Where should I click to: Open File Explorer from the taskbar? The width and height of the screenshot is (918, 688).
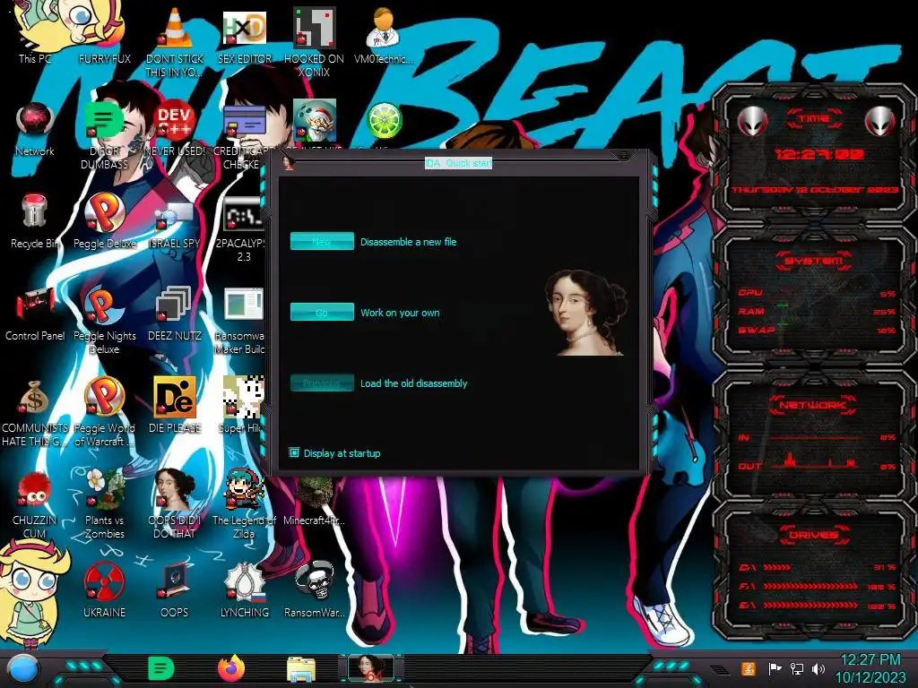point(301,669)
